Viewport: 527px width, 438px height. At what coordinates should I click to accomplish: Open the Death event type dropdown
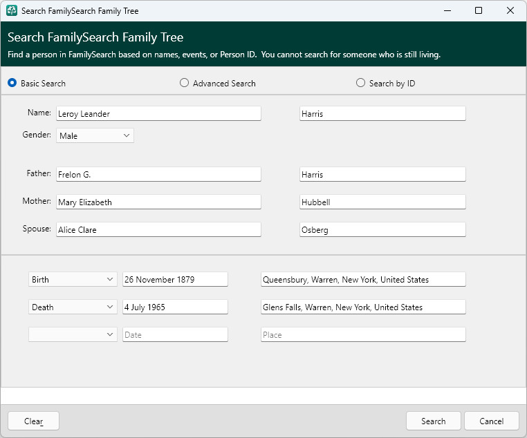click(73, 307)
